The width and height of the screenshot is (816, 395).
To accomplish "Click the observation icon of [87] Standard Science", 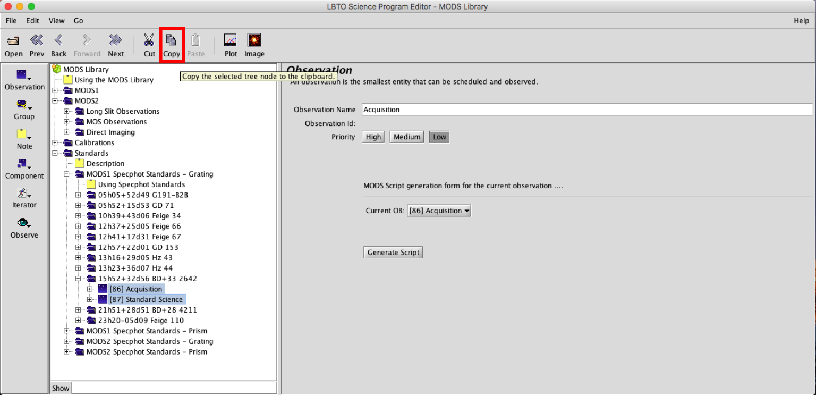I will pyautogui.click(x=103, y=299).
